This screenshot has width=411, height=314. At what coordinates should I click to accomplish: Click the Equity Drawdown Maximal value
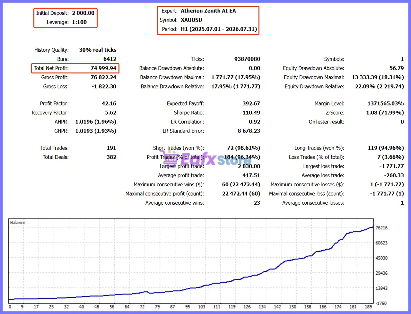click(378, 77)
